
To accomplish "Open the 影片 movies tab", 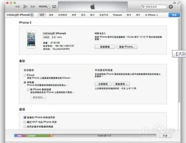I will point(92,15).
